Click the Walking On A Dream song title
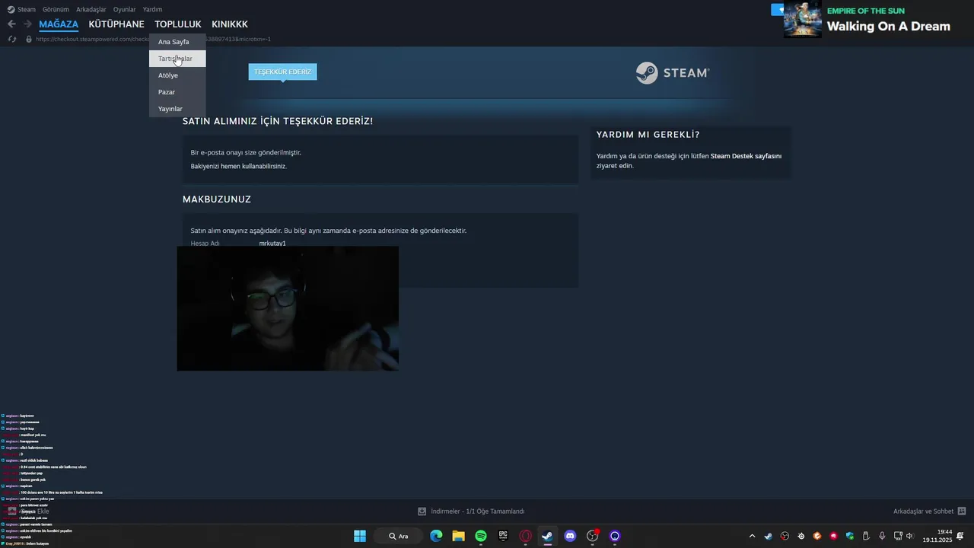The image size is (974, 548). (889, 27)
